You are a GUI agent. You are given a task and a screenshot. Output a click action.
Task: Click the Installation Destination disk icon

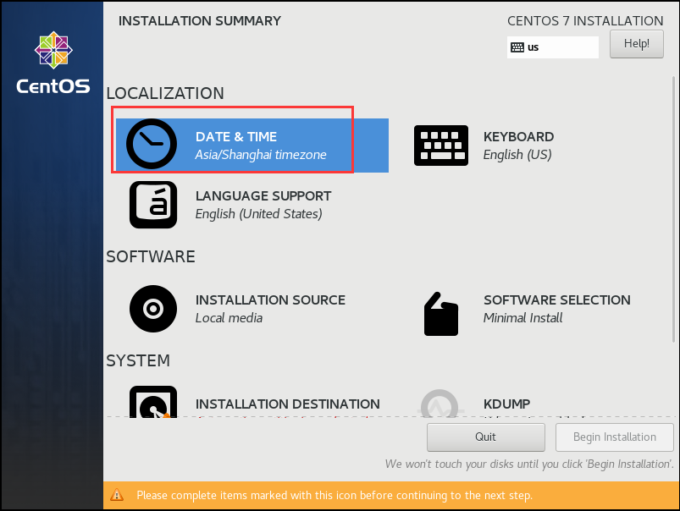153,402
